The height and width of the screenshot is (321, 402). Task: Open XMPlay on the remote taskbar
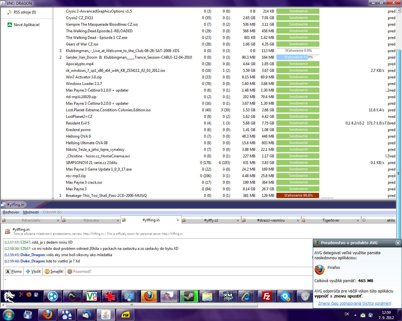tap(227, 296)
